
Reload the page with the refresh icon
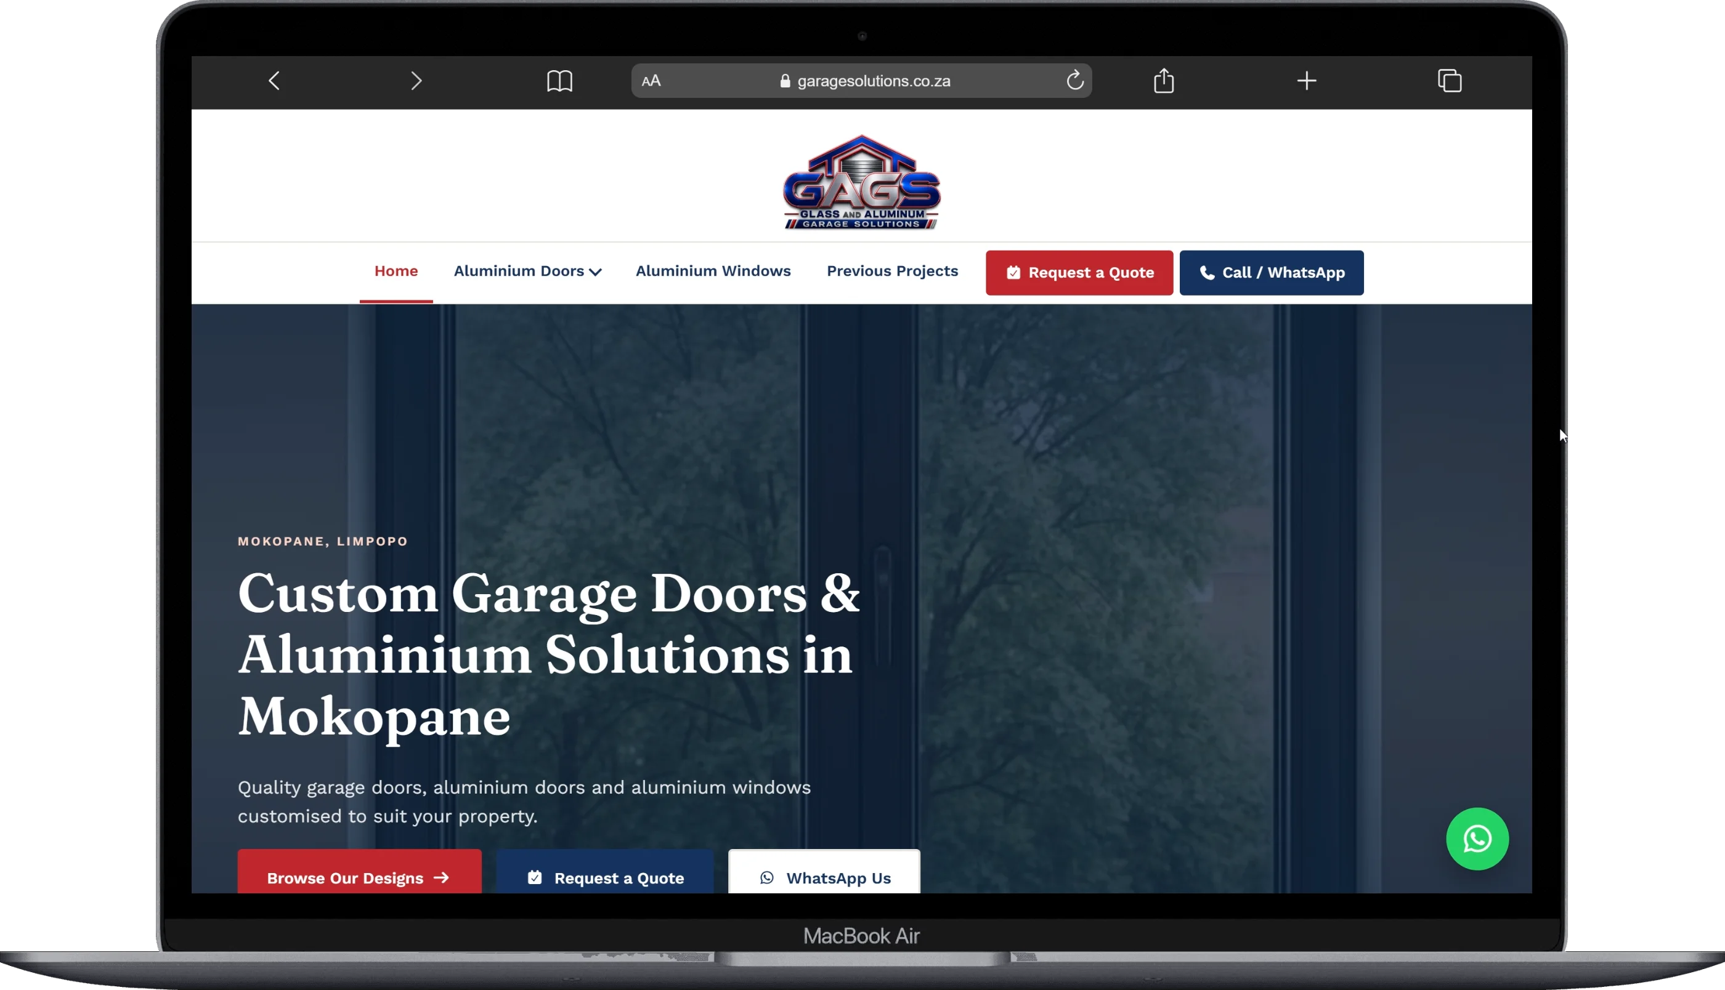coord(1074,80)
